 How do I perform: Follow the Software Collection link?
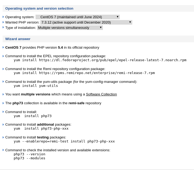point(101,94)
